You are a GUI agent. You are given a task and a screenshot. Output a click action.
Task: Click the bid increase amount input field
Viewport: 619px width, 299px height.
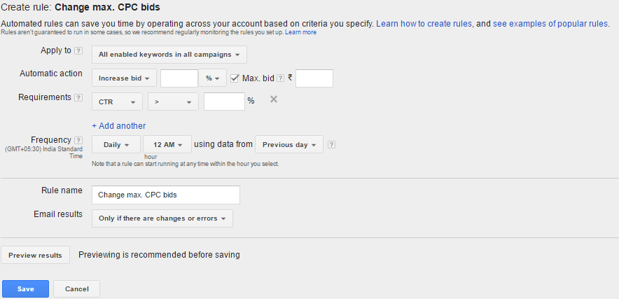click(x=179, y=78)
